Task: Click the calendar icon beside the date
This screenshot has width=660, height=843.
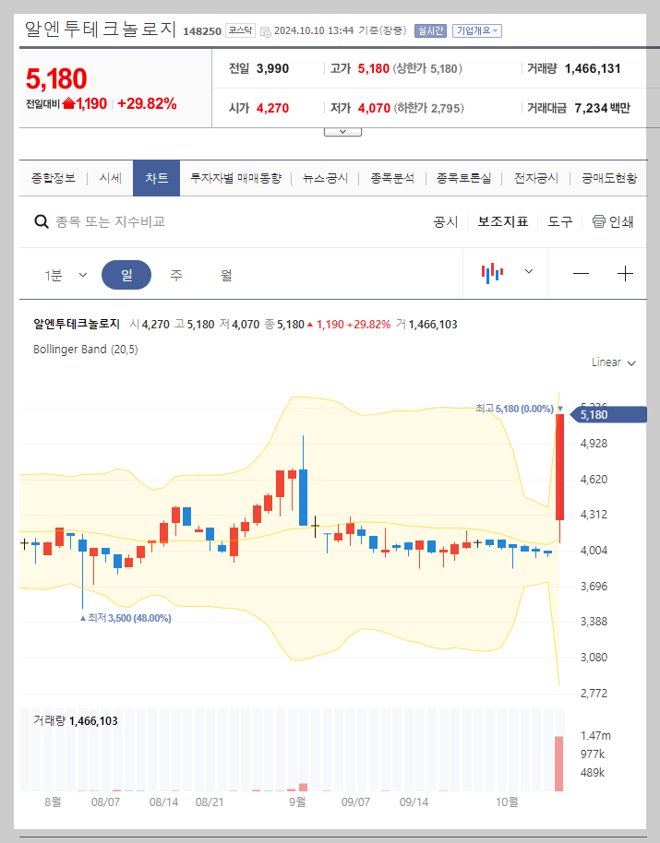Action: [265, 30]
